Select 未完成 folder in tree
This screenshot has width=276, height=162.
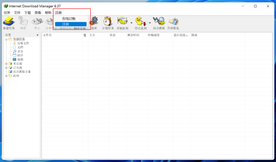pos(18,64)
